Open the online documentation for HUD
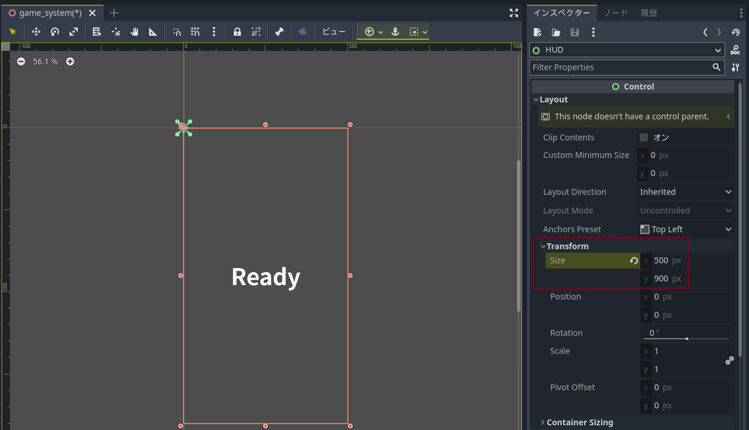749x430 pixels. (735, 50)
